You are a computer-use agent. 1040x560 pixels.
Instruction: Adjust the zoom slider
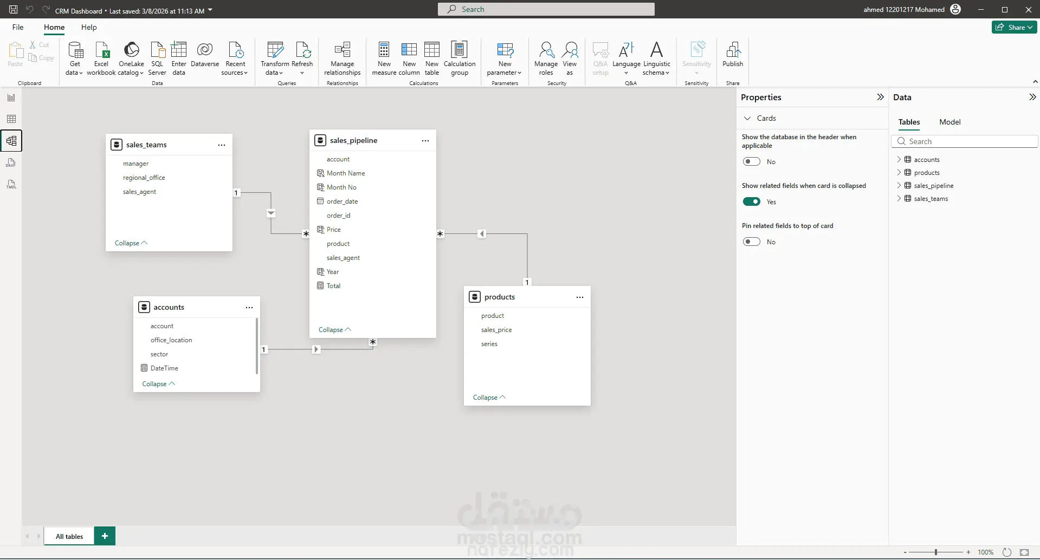[x=936, y=552]
